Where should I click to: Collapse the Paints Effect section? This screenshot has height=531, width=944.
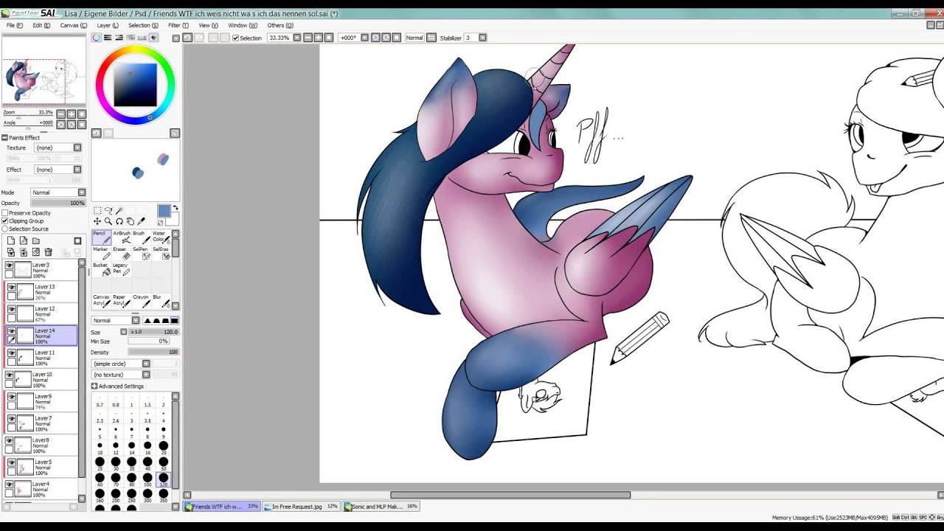[4, 138]
